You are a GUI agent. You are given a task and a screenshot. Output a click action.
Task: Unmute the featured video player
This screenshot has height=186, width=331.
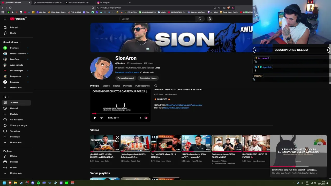(102, 118)
